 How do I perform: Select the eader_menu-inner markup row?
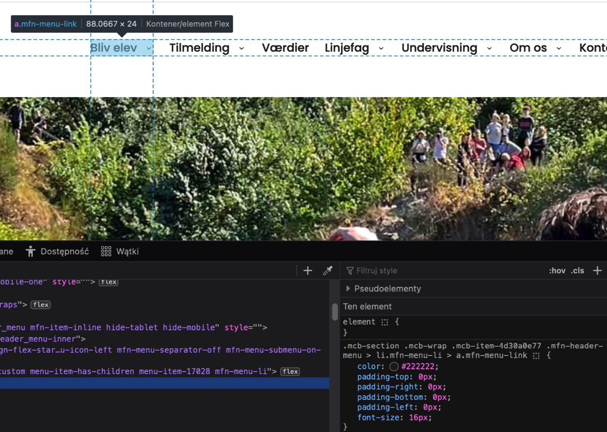165,339
